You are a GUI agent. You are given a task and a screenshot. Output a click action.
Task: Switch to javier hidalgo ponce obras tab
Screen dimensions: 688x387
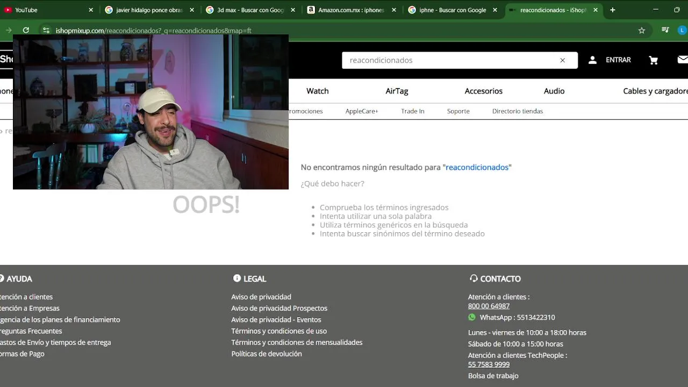(x=150, y=10)
